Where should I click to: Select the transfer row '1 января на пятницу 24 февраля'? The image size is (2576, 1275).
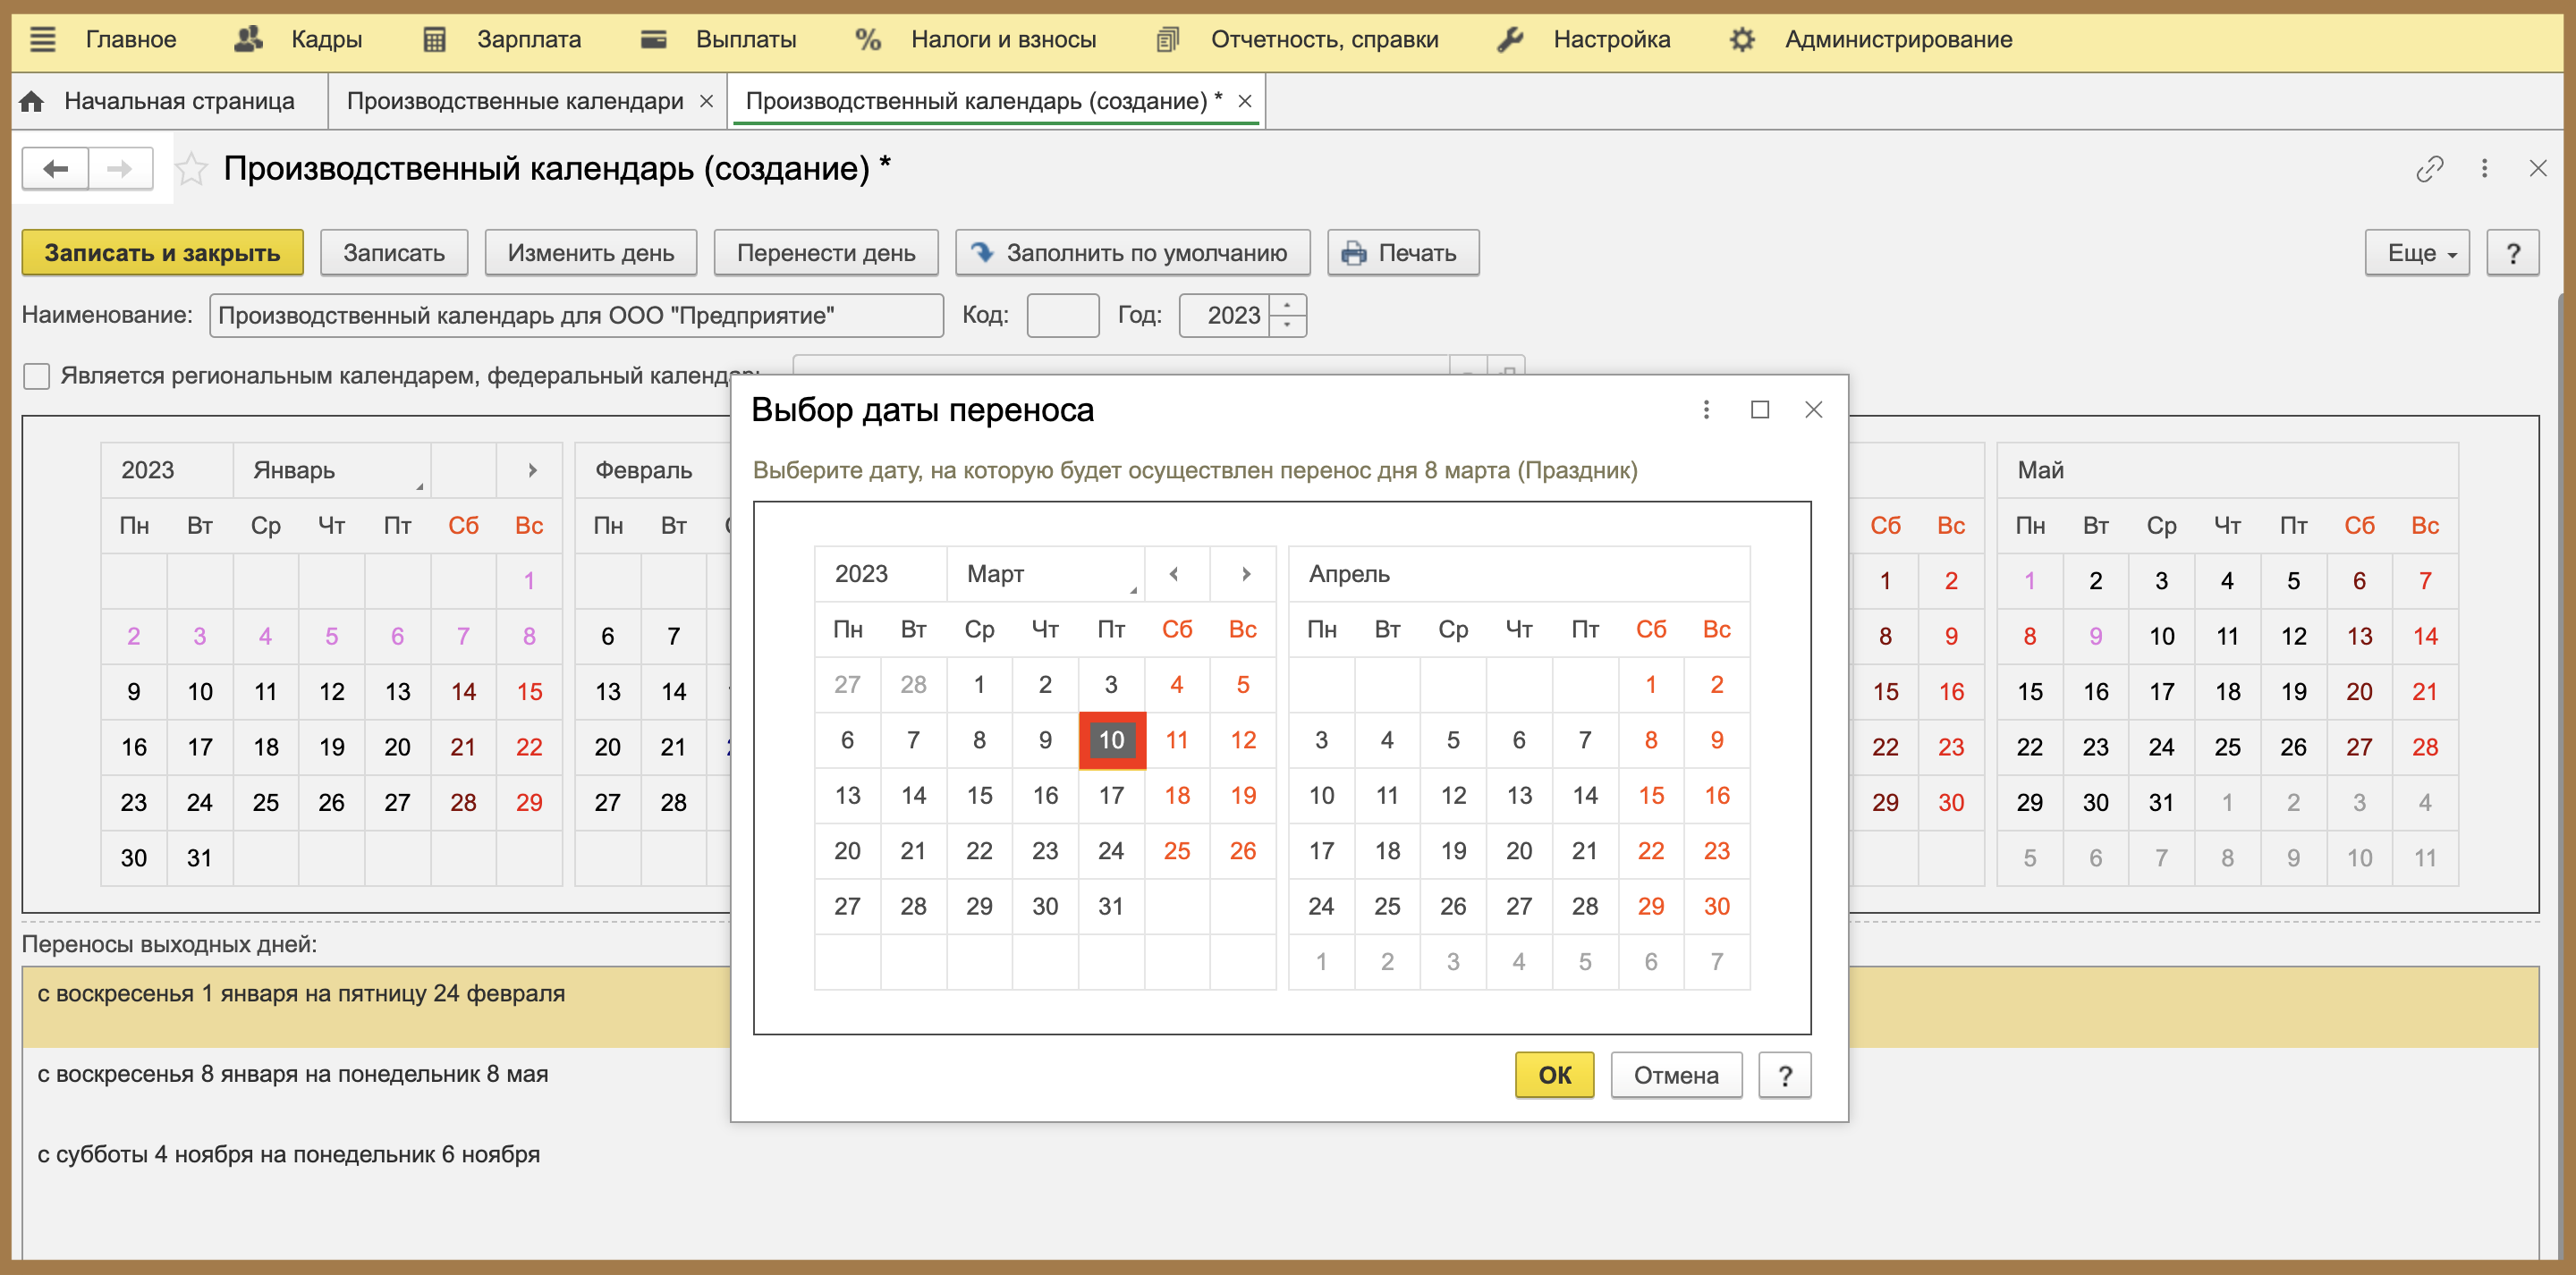(x=1280, y=1006)
